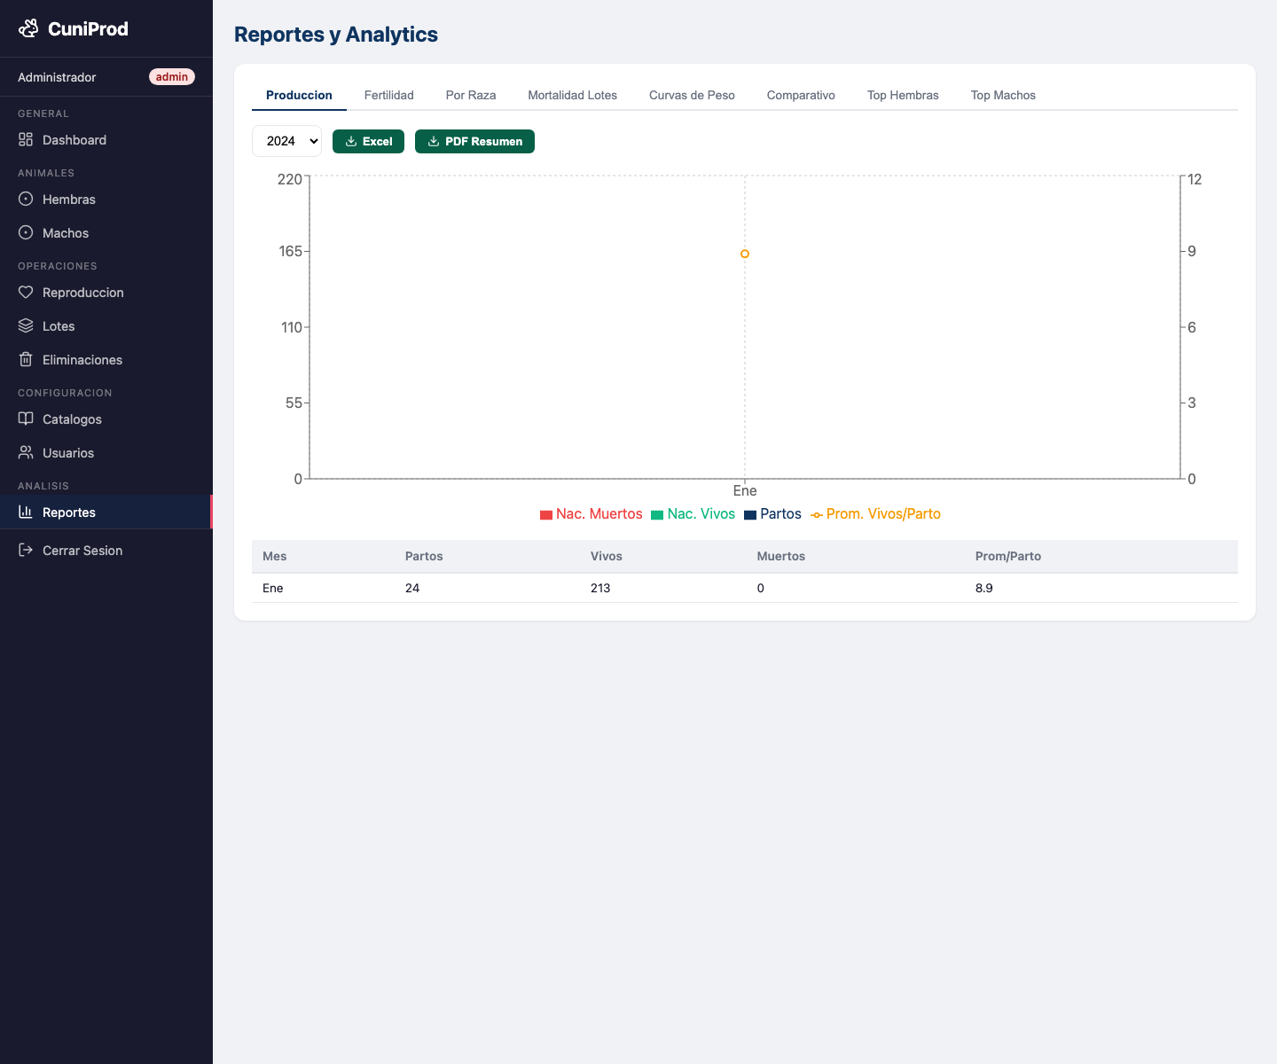
Task: Open Reproduccion from sidebar
Action: tap(106, 292)
